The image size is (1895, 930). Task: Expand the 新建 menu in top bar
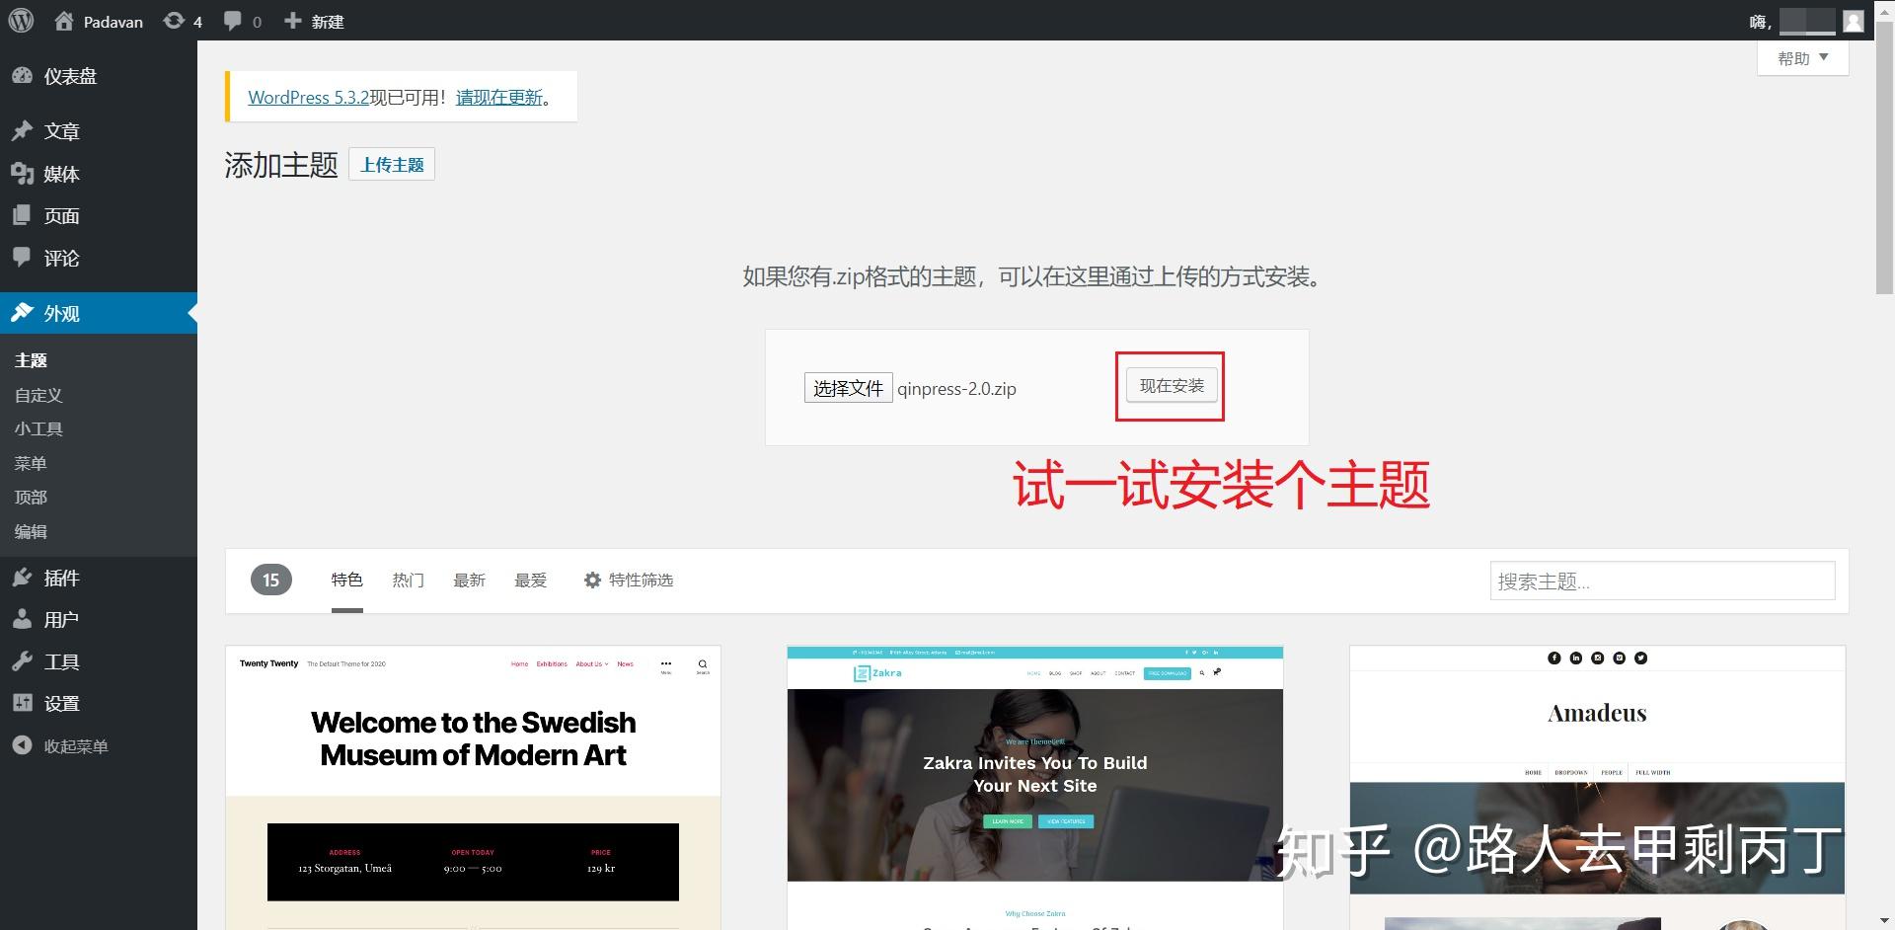pos(314,21)
